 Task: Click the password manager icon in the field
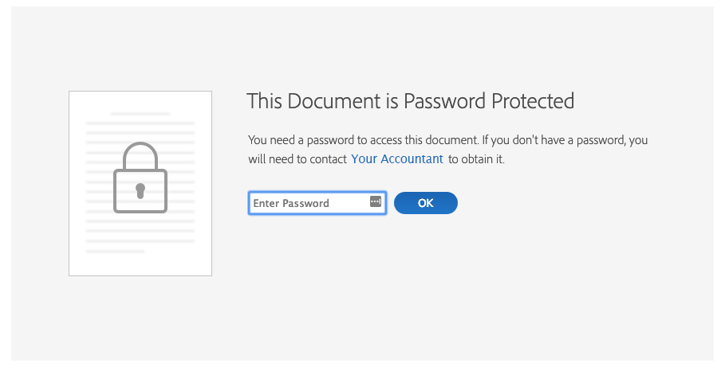pos(376,201)
